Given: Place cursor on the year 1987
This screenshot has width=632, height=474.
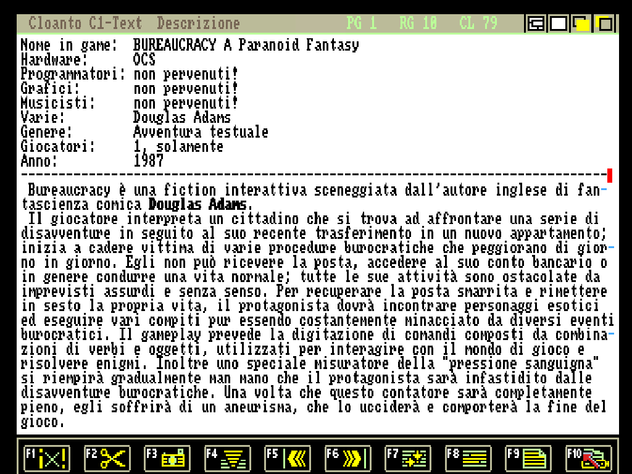Looking at the screenshot, I should pyautogui.click(x=149, y=161).
